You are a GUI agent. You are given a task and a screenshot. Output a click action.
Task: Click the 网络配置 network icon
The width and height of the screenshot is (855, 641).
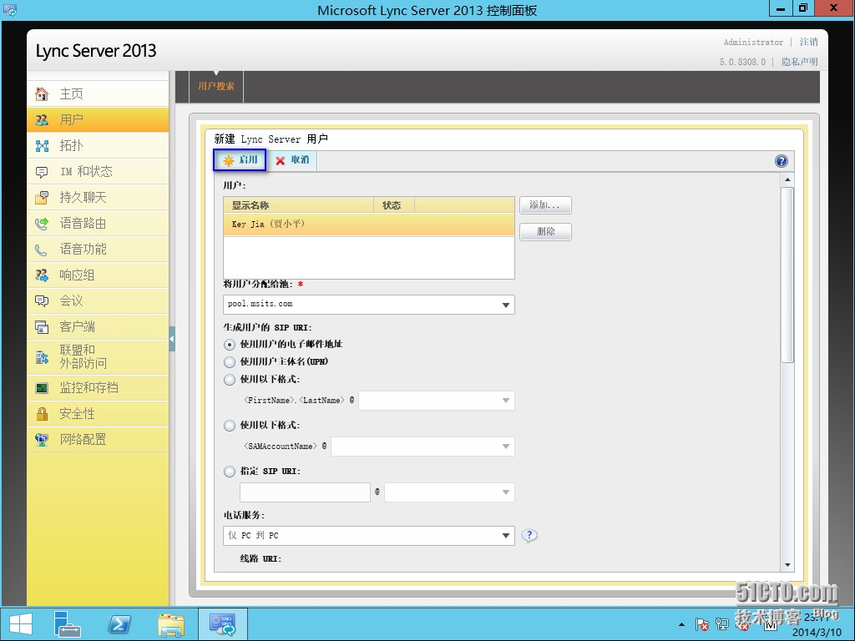(x=42, y=440)
